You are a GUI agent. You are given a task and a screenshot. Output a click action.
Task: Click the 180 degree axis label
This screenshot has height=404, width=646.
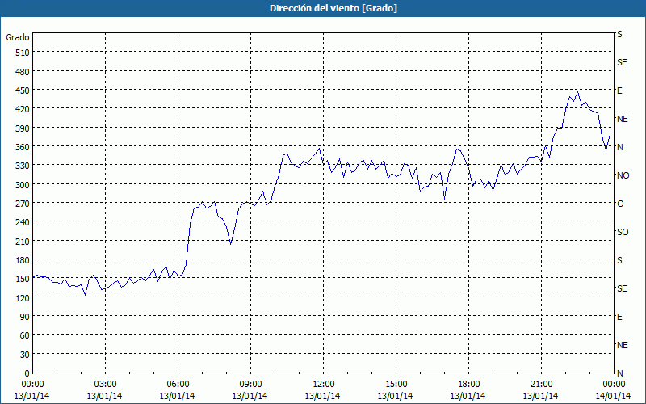click(x=23, y=260)
